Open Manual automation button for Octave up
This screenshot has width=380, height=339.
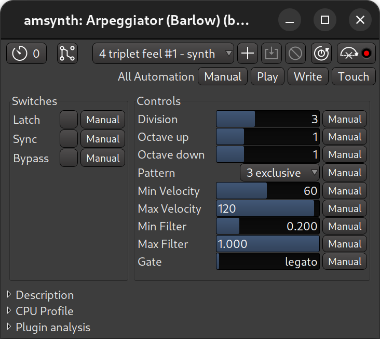tap(345, 137)
